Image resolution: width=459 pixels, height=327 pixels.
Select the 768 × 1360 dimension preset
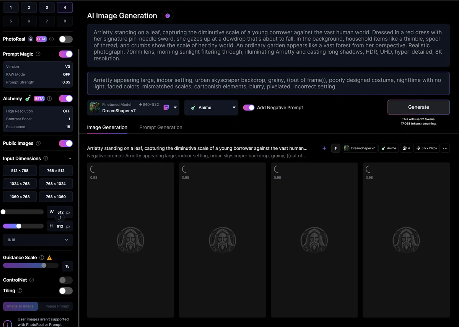(56, 197)
